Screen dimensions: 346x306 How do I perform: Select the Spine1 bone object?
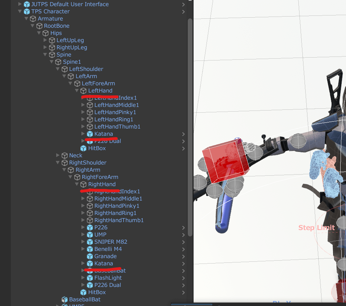(72, 62)
